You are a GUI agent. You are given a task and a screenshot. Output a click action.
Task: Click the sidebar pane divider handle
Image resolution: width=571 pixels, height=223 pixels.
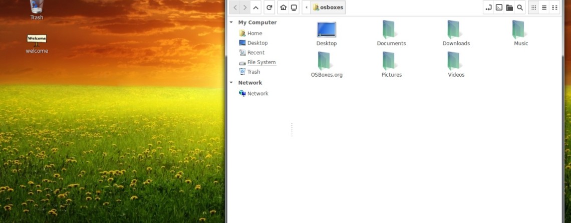point(292,129)
